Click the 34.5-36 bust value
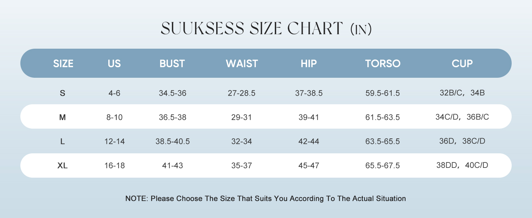Screen dimensions: 532x218 point(173,93)
